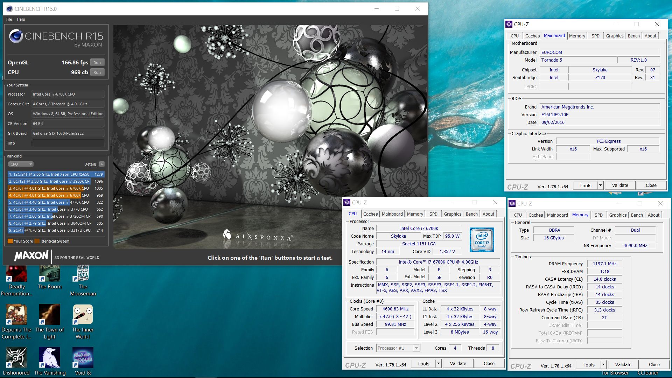The image size is (672, 378).
Task: Switch to Memory tab in Mainboard window
Action: [577, 36]
